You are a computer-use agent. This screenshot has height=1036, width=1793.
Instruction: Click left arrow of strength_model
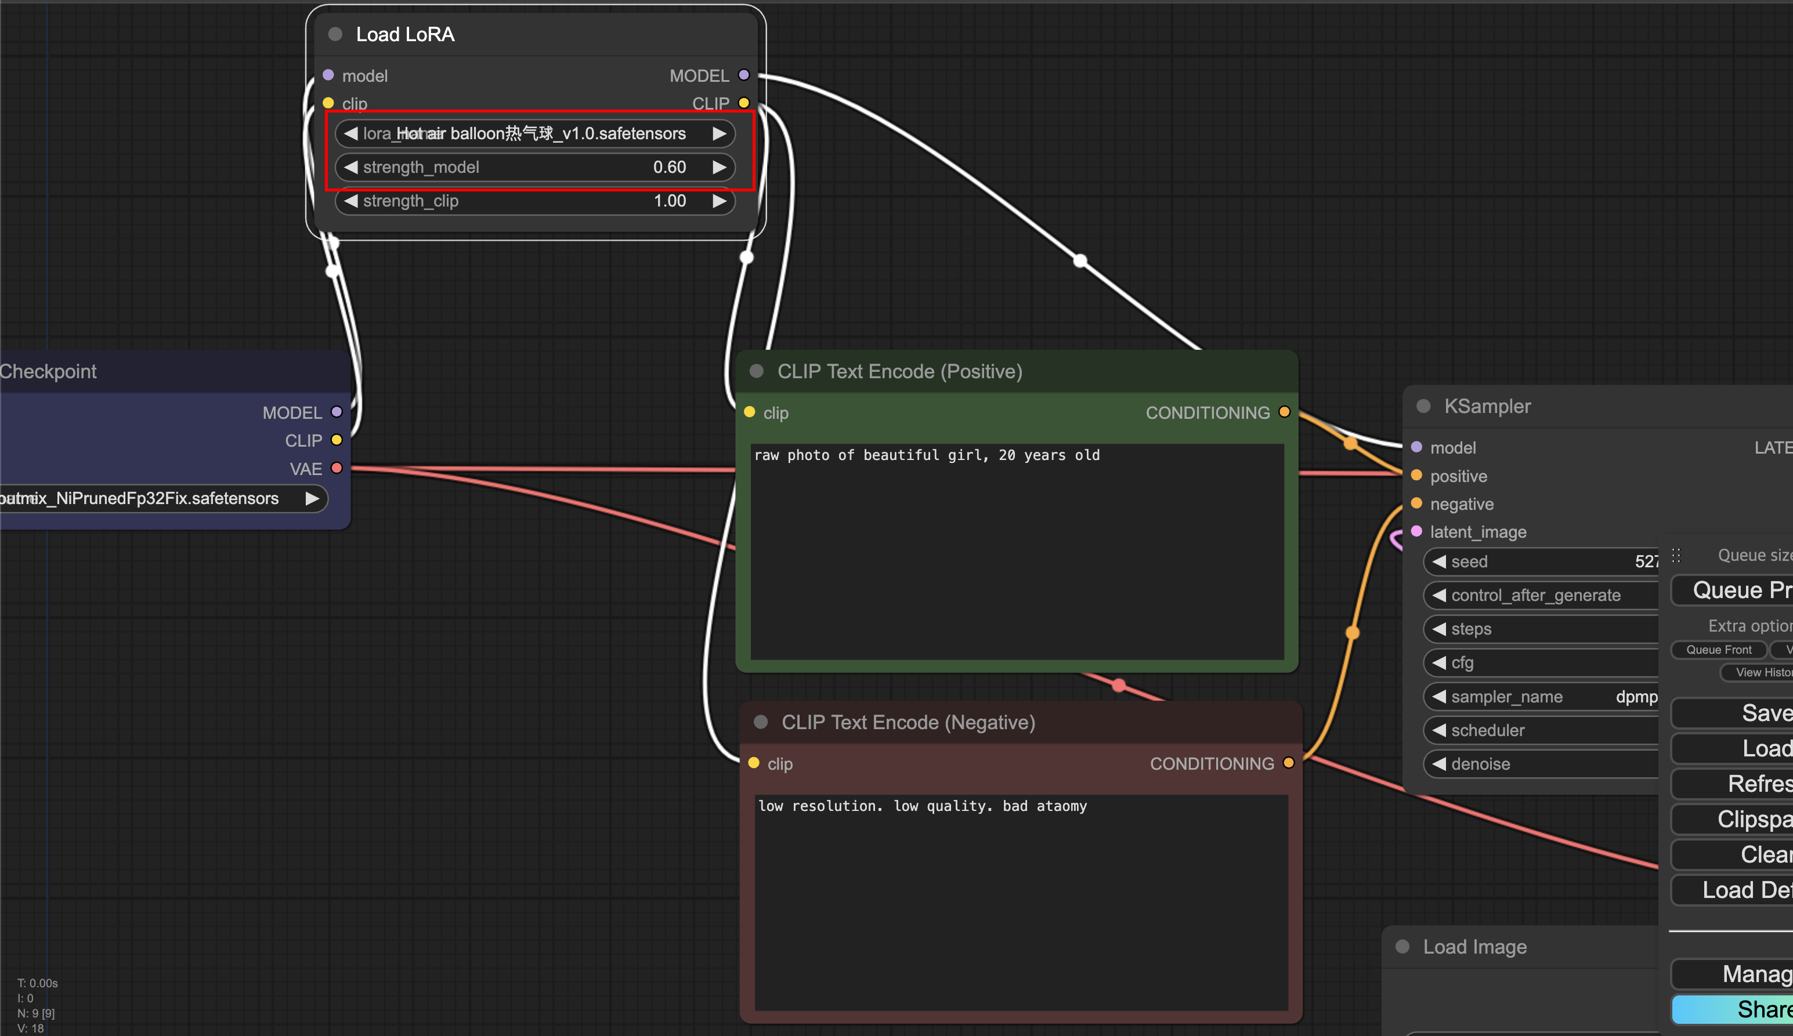click(350, 167)
